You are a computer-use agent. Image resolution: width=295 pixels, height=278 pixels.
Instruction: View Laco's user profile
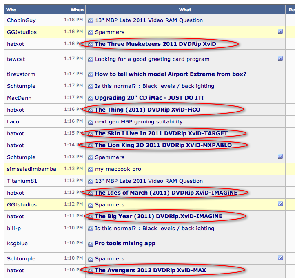[x=13, y=122]
